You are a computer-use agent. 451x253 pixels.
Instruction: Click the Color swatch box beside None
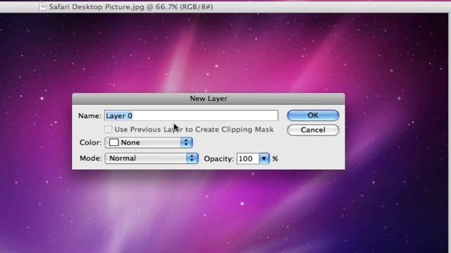tap(114, 143)
